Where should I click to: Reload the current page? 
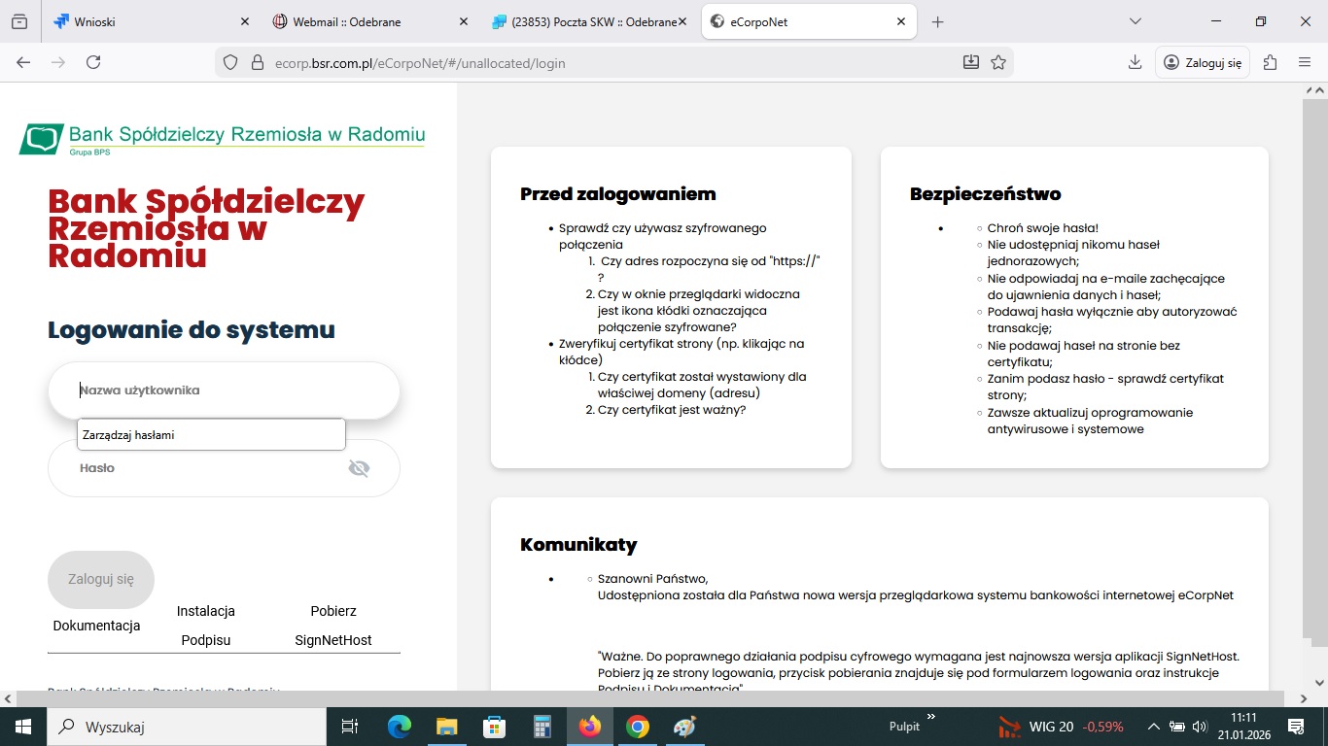tap(93, 62)
